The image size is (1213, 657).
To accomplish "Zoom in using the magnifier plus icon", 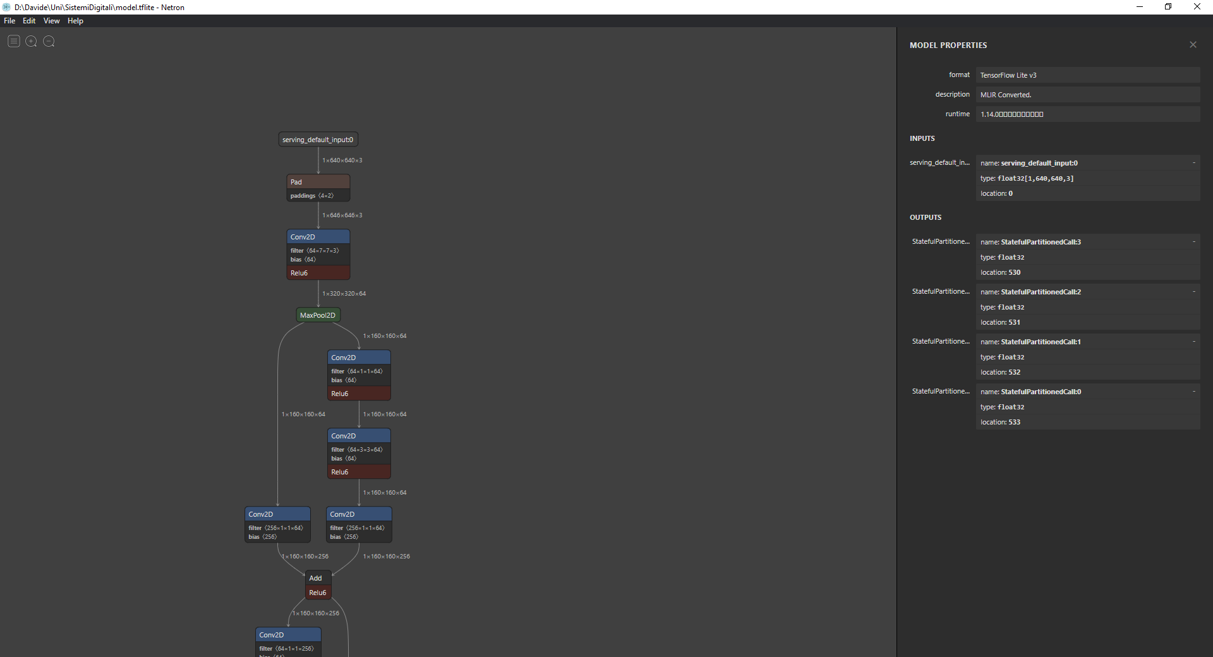I will 31,41.
